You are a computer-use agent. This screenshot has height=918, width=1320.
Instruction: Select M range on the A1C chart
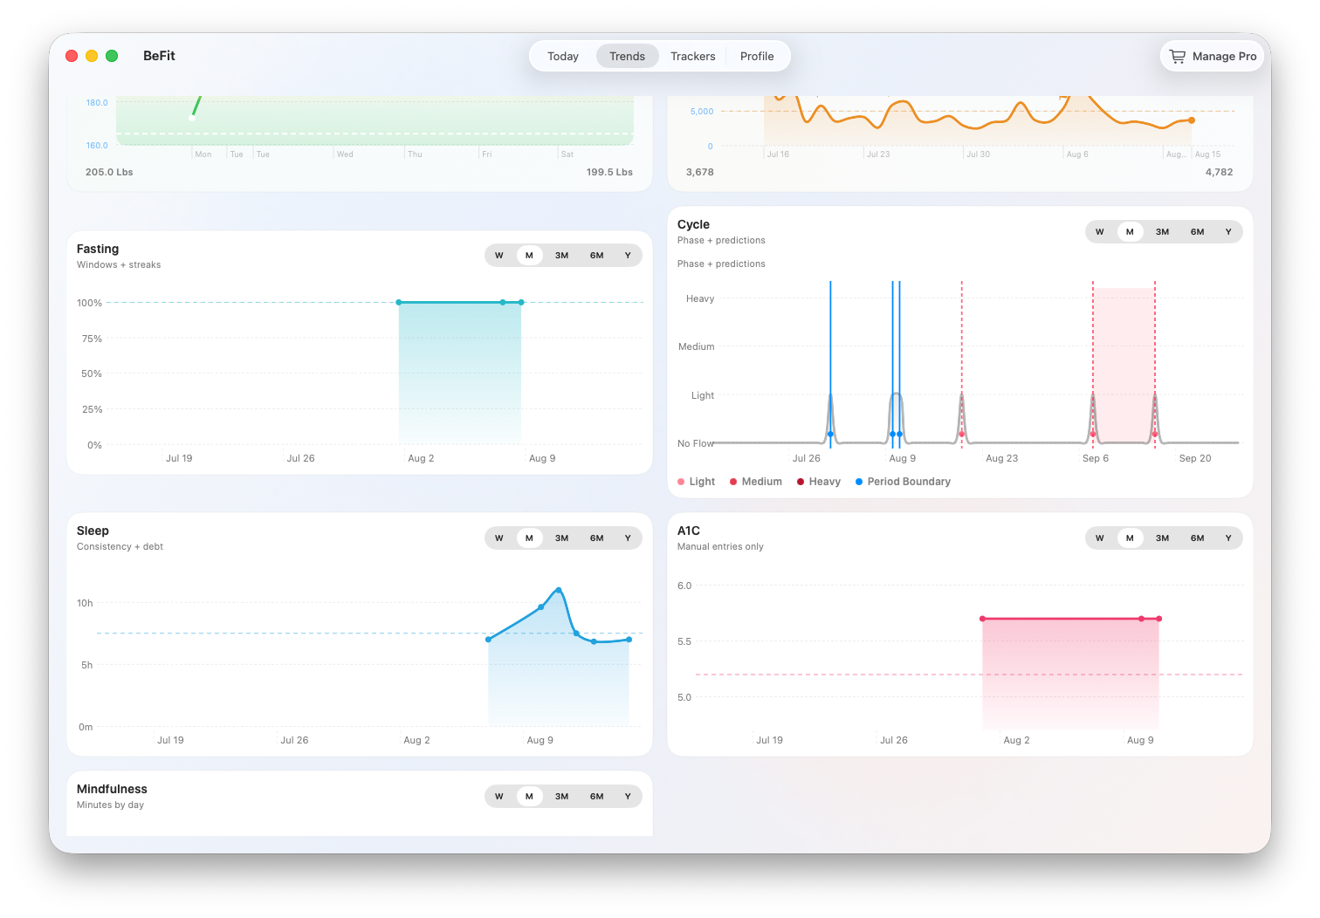[1130, 538]
